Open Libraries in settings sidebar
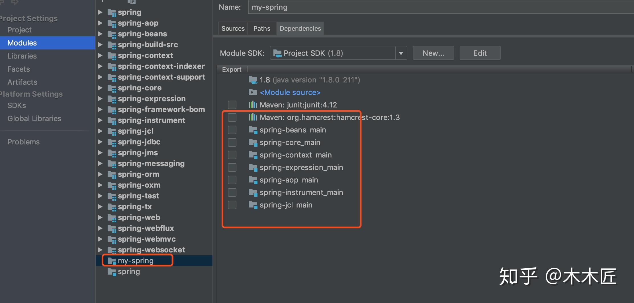The width and height of the screenshot is (634, 303). 22,56
